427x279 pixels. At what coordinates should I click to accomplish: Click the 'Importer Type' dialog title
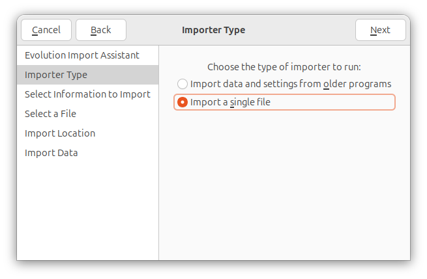click(x=214, y=30)
